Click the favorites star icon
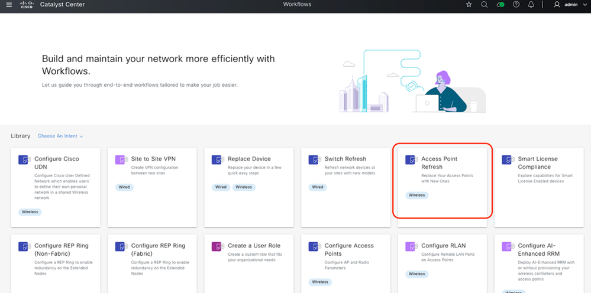The height and width of the screenshot is (293, 591). point(469,5)
